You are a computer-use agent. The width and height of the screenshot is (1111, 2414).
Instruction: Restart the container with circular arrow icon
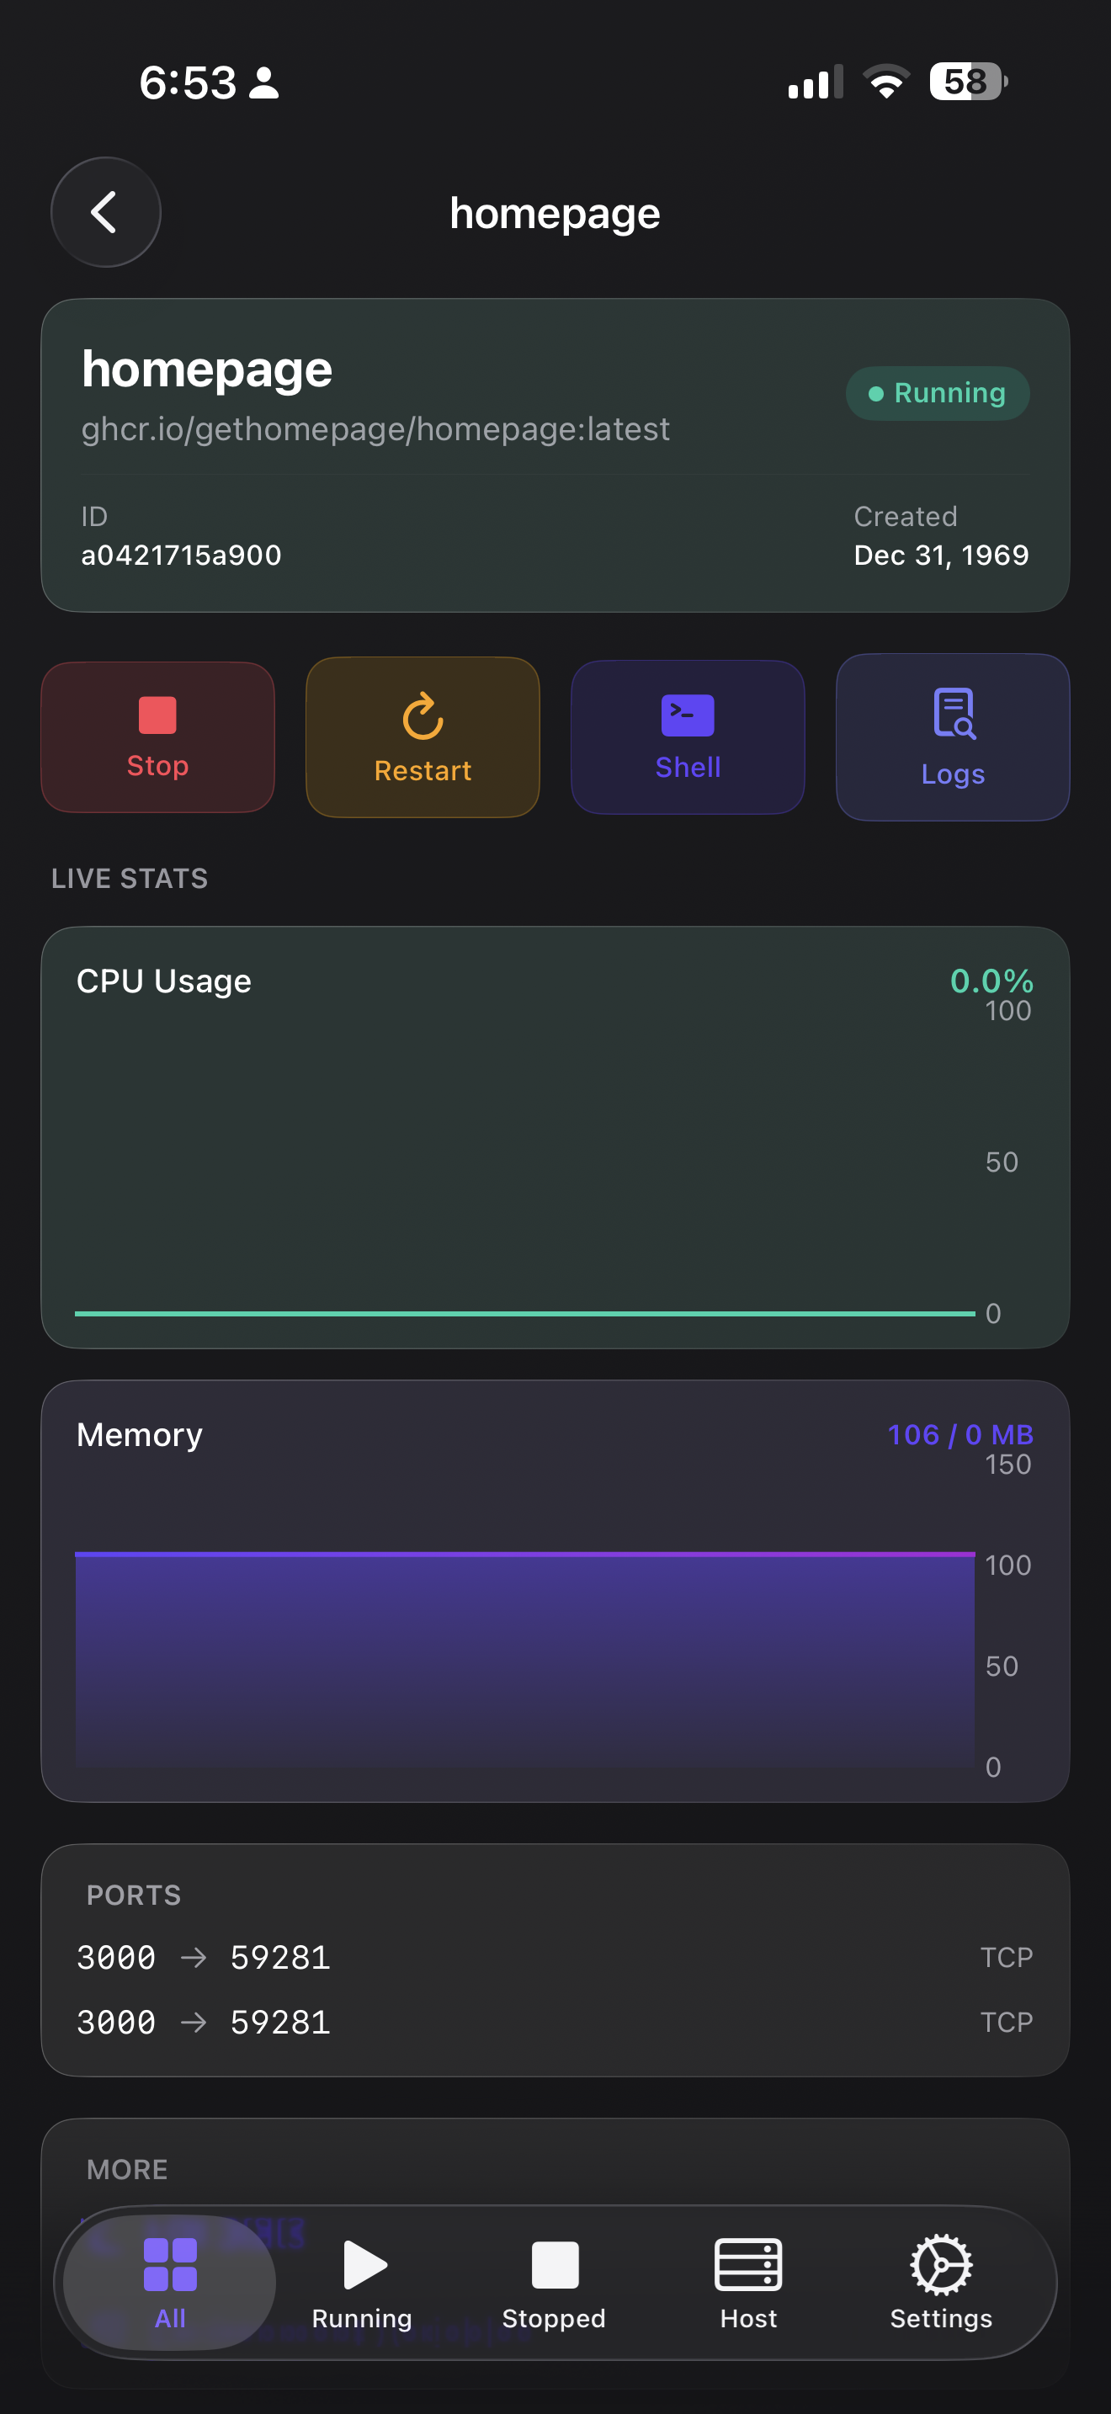pos(423,736)
